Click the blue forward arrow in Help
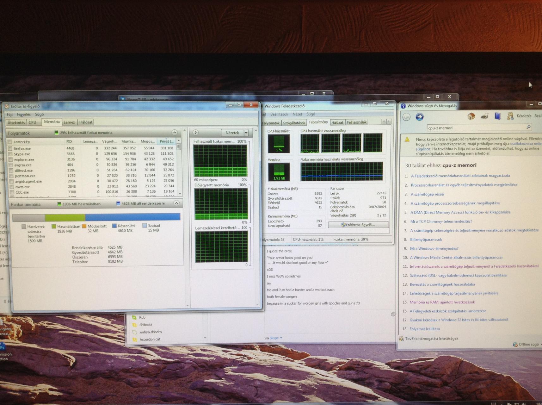Screen dimensions: 542x405 420,117
